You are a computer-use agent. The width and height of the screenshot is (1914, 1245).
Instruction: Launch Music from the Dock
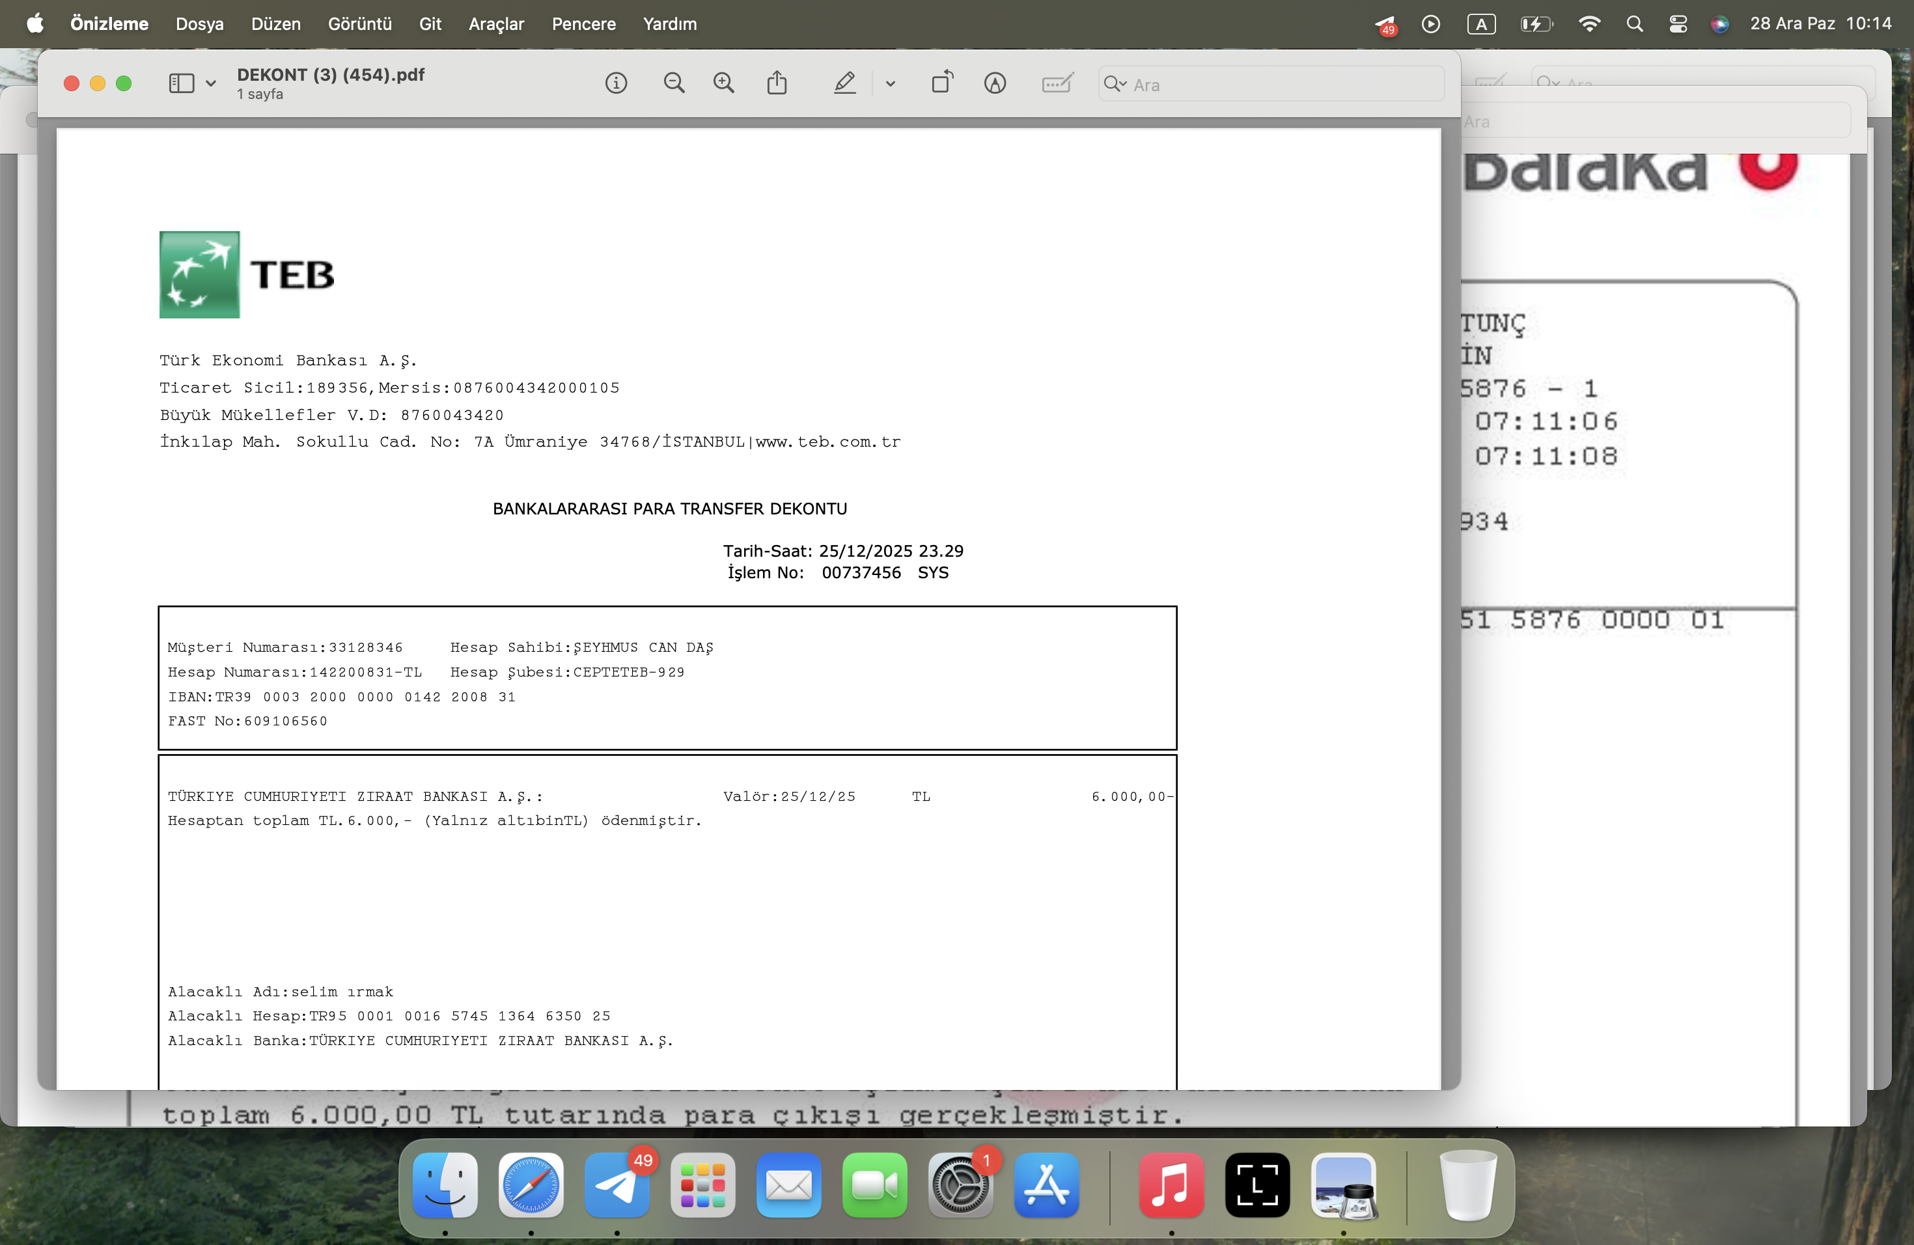click(1171, 1184)
